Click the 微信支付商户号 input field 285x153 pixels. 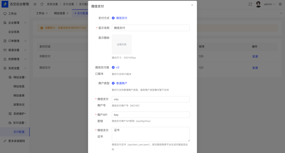click(x=151, y=99)
